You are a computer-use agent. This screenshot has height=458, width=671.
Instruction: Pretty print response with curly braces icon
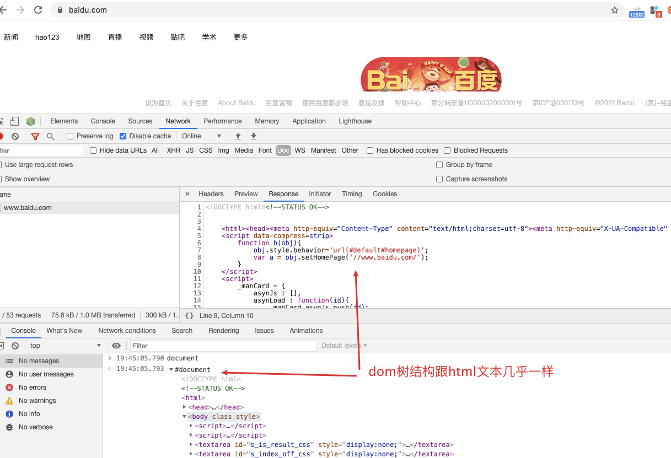[x=189, y=316]
